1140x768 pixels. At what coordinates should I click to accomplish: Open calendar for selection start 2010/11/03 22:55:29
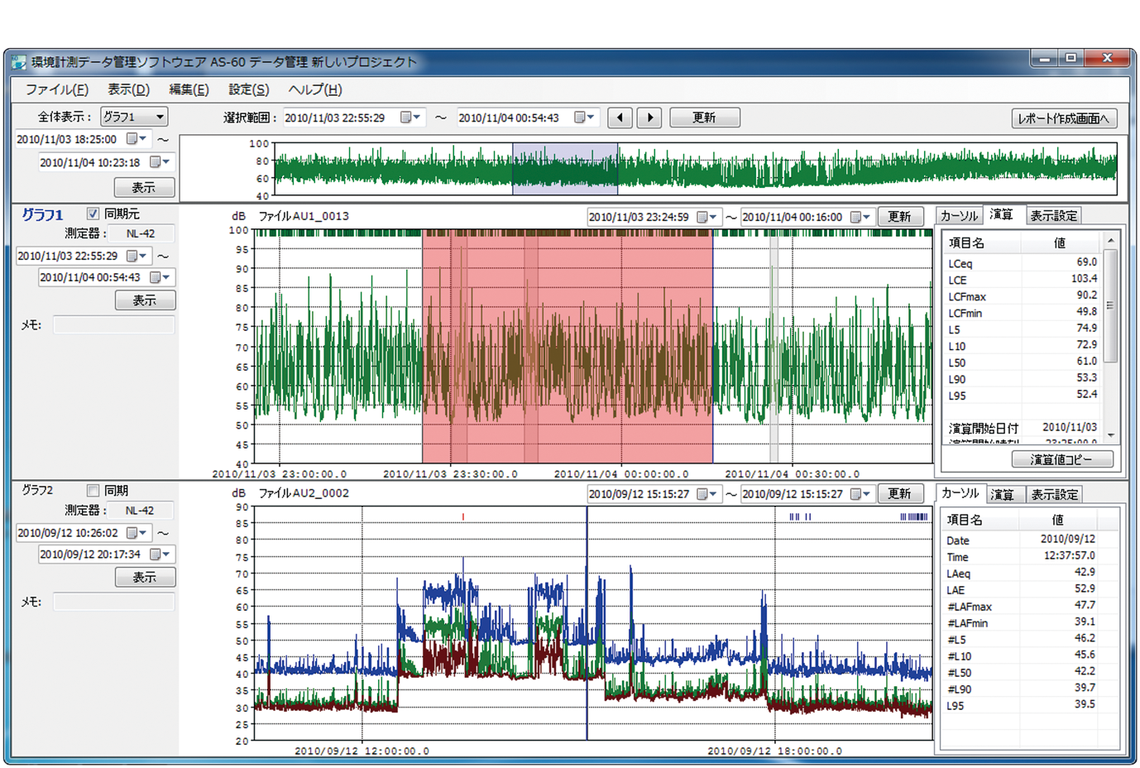pyautogui.click(x=410, y=118)
